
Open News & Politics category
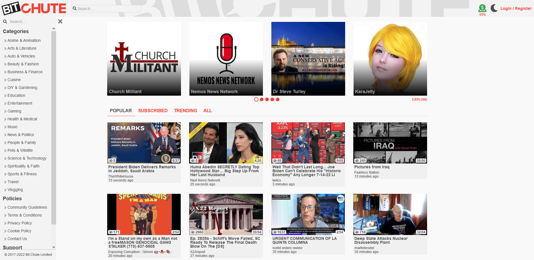[x=20, y=135]
